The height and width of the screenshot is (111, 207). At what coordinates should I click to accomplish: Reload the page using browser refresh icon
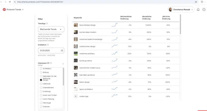pos(10,2)
